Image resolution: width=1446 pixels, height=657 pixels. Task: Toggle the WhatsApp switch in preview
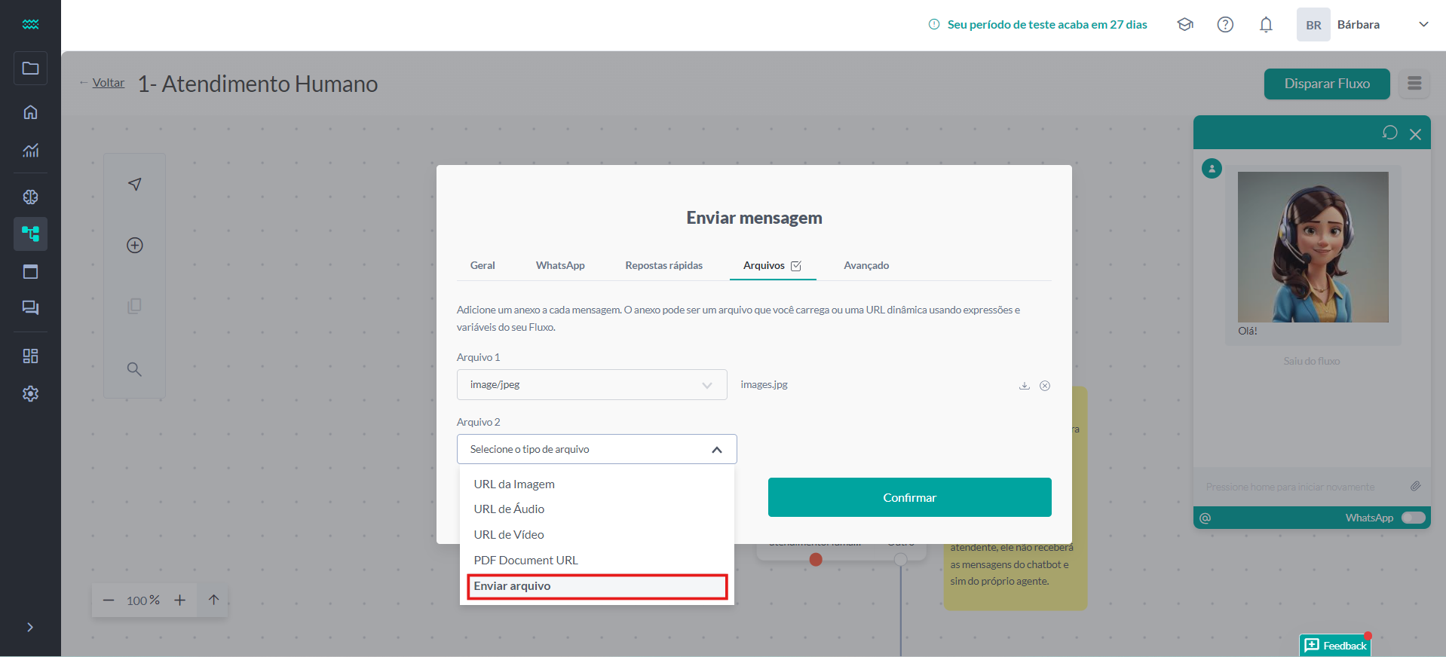[1413, 518]
